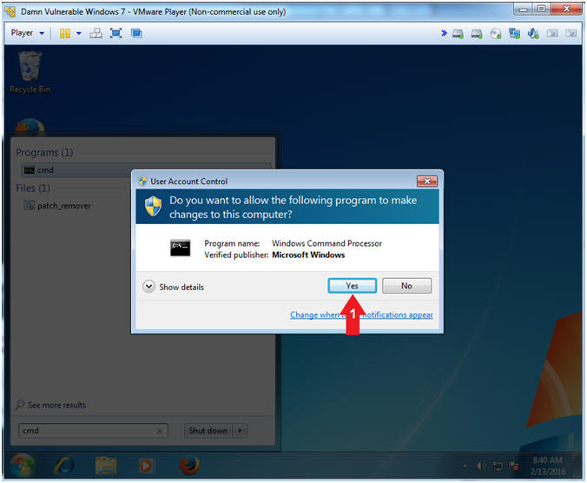Select cmd program in Start search results

[x=146, y=170]
